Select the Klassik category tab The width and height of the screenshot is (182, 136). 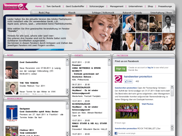(x=72, y=13)
